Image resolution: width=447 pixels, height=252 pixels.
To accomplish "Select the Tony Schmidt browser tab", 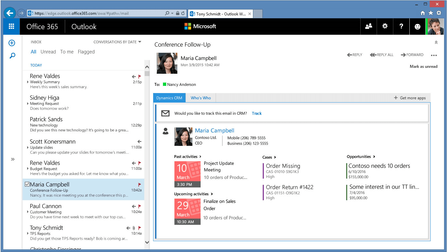I will (221, 14).
